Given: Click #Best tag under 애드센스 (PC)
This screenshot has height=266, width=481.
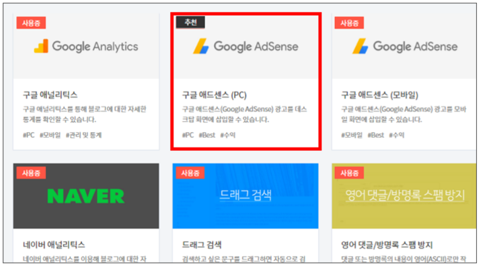Looking at the screenshot, I should click(207, 135).
